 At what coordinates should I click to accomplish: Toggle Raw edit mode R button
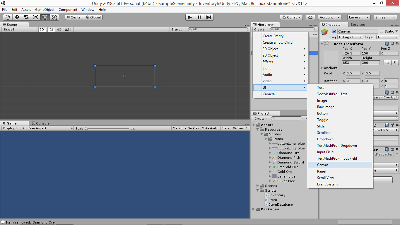395,62
